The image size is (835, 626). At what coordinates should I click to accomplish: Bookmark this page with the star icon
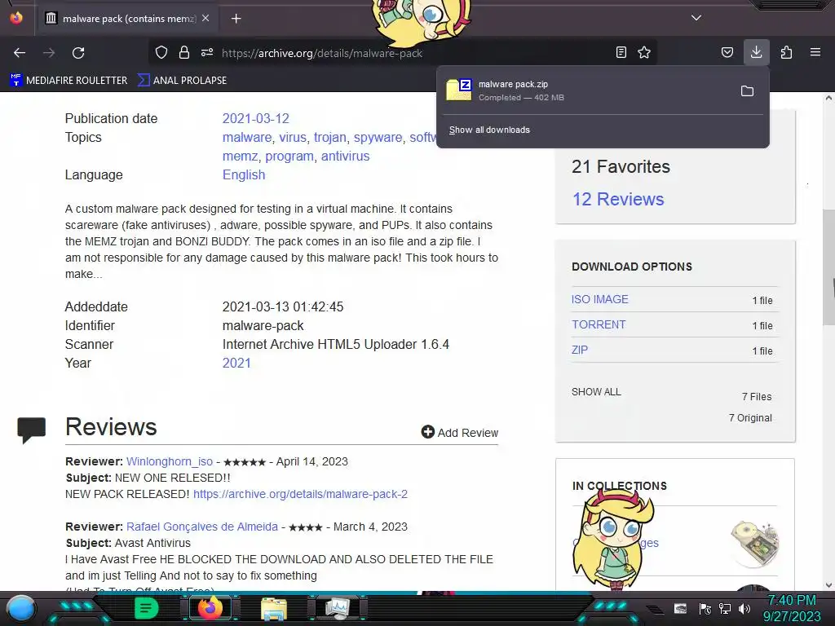pyautogui.click(x=644, y=52)
